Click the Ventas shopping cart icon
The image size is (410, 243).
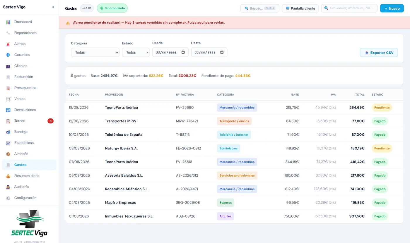coord(8,99)
